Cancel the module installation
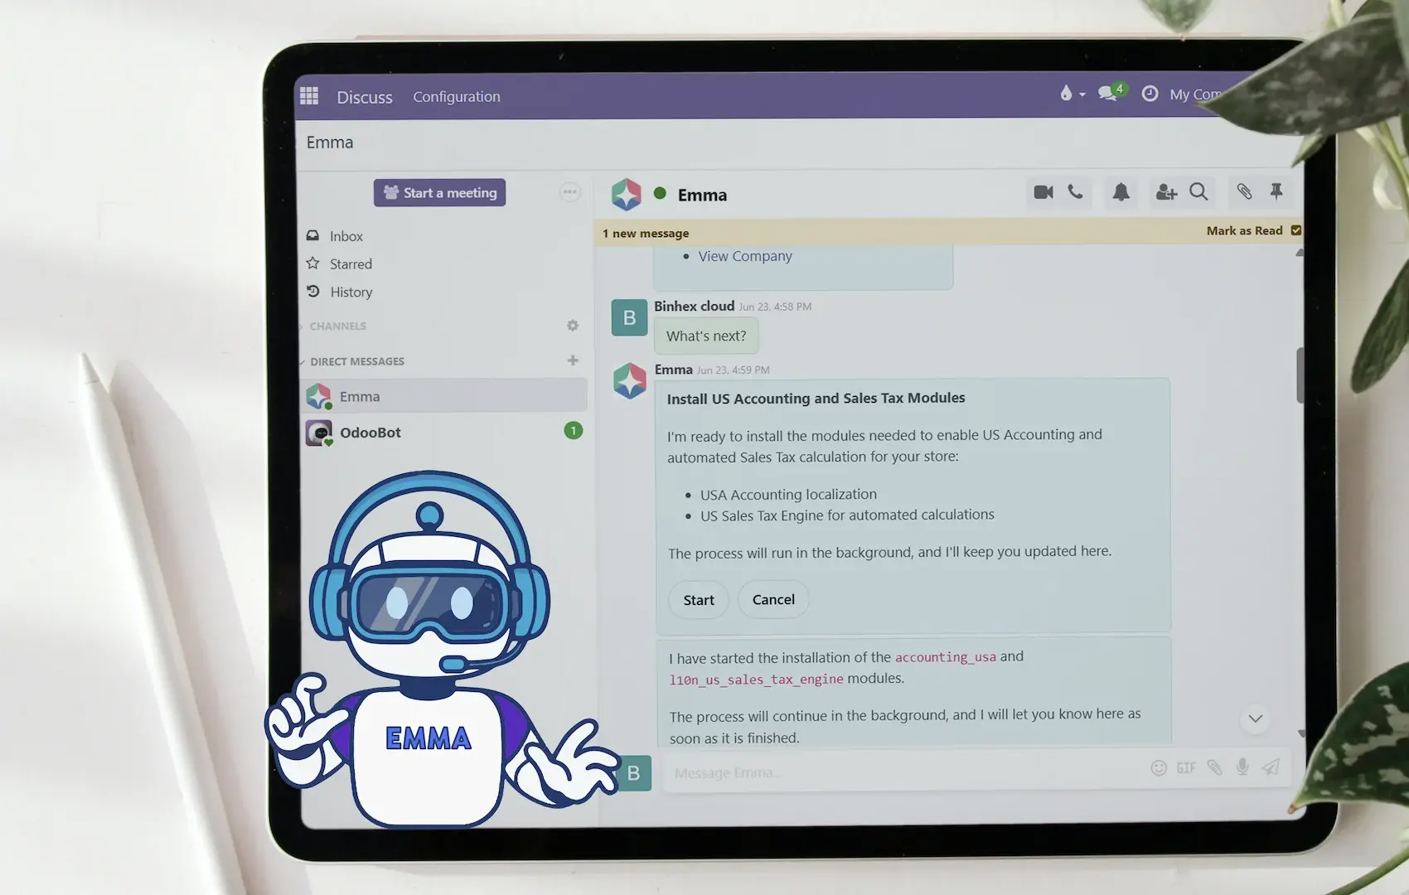The width and height of the screenshot is (1409, 895). 773,599
